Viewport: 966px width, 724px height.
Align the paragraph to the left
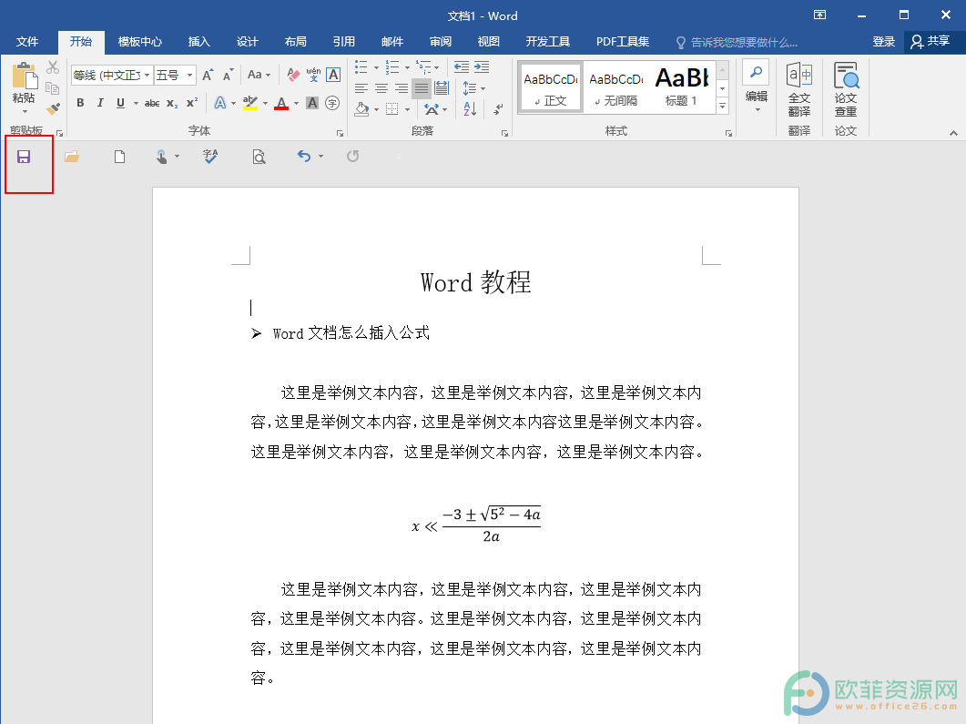[x=361, y=88]
